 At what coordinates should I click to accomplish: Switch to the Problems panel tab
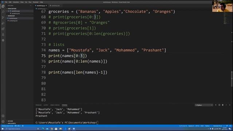tap(39, 105)
